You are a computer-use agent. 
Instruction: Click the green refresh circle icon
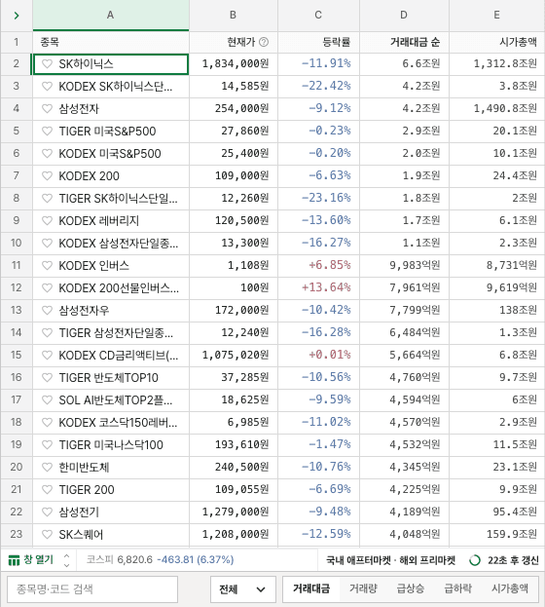coord(475,560)
